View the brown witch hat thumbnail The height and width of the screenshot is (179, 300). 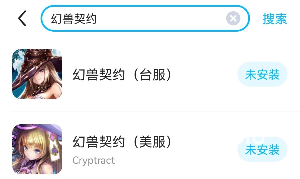coord(37,74)
